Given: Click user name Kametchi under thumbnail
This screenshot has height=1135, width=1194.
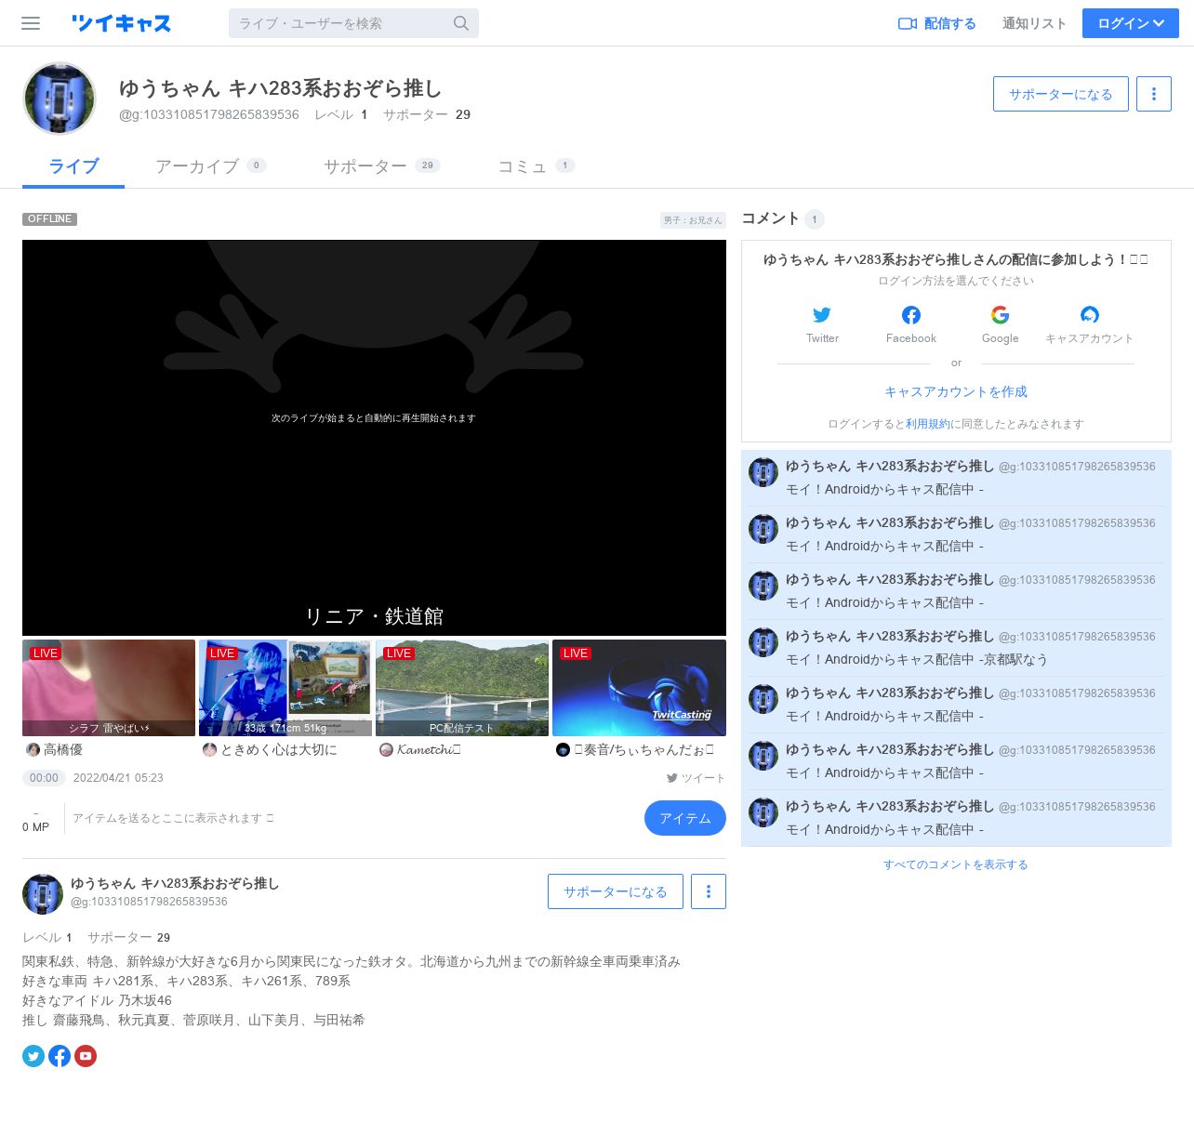Looking at the screenshot, I should coord(428,749).
